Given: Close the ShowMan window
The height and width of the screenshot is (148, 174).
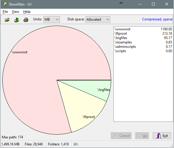Looking at the screenshot, I should click(167, 4).
